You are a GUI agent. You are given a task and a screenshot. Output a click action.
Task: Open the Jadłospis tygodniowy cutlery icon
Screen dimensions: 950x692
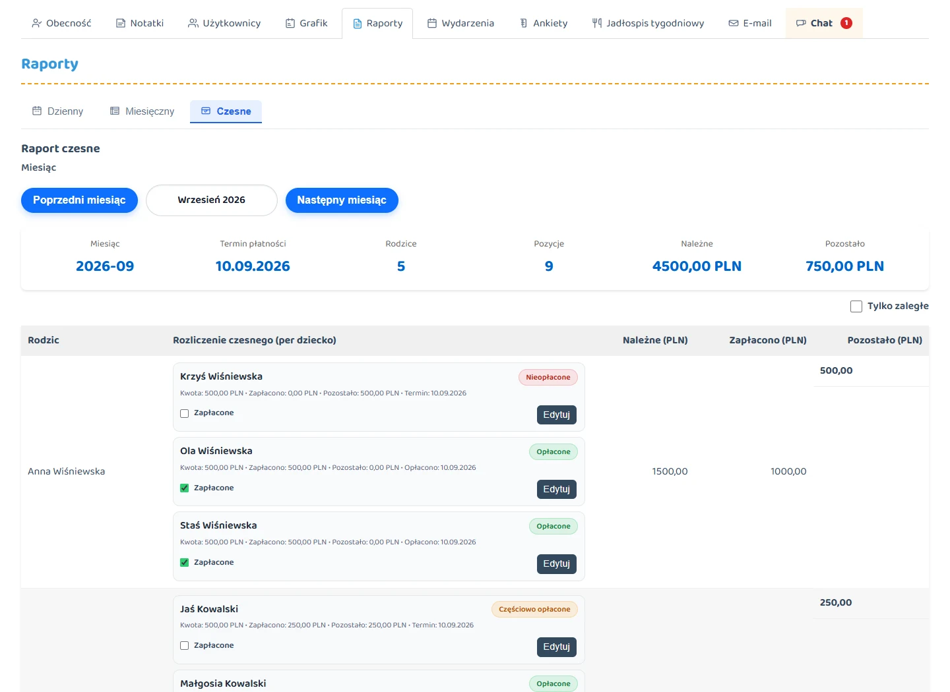click(597, 23)
